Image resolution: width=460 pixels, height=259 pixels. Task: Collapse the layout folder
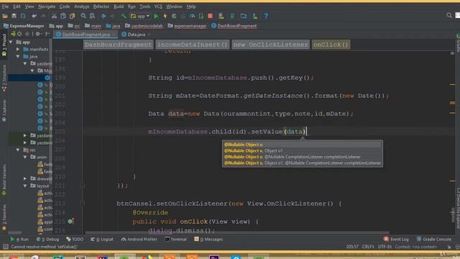(25, 186)
